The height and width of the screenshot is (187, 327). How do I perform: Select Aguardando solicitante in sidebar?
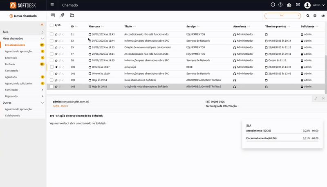[18, 83]
